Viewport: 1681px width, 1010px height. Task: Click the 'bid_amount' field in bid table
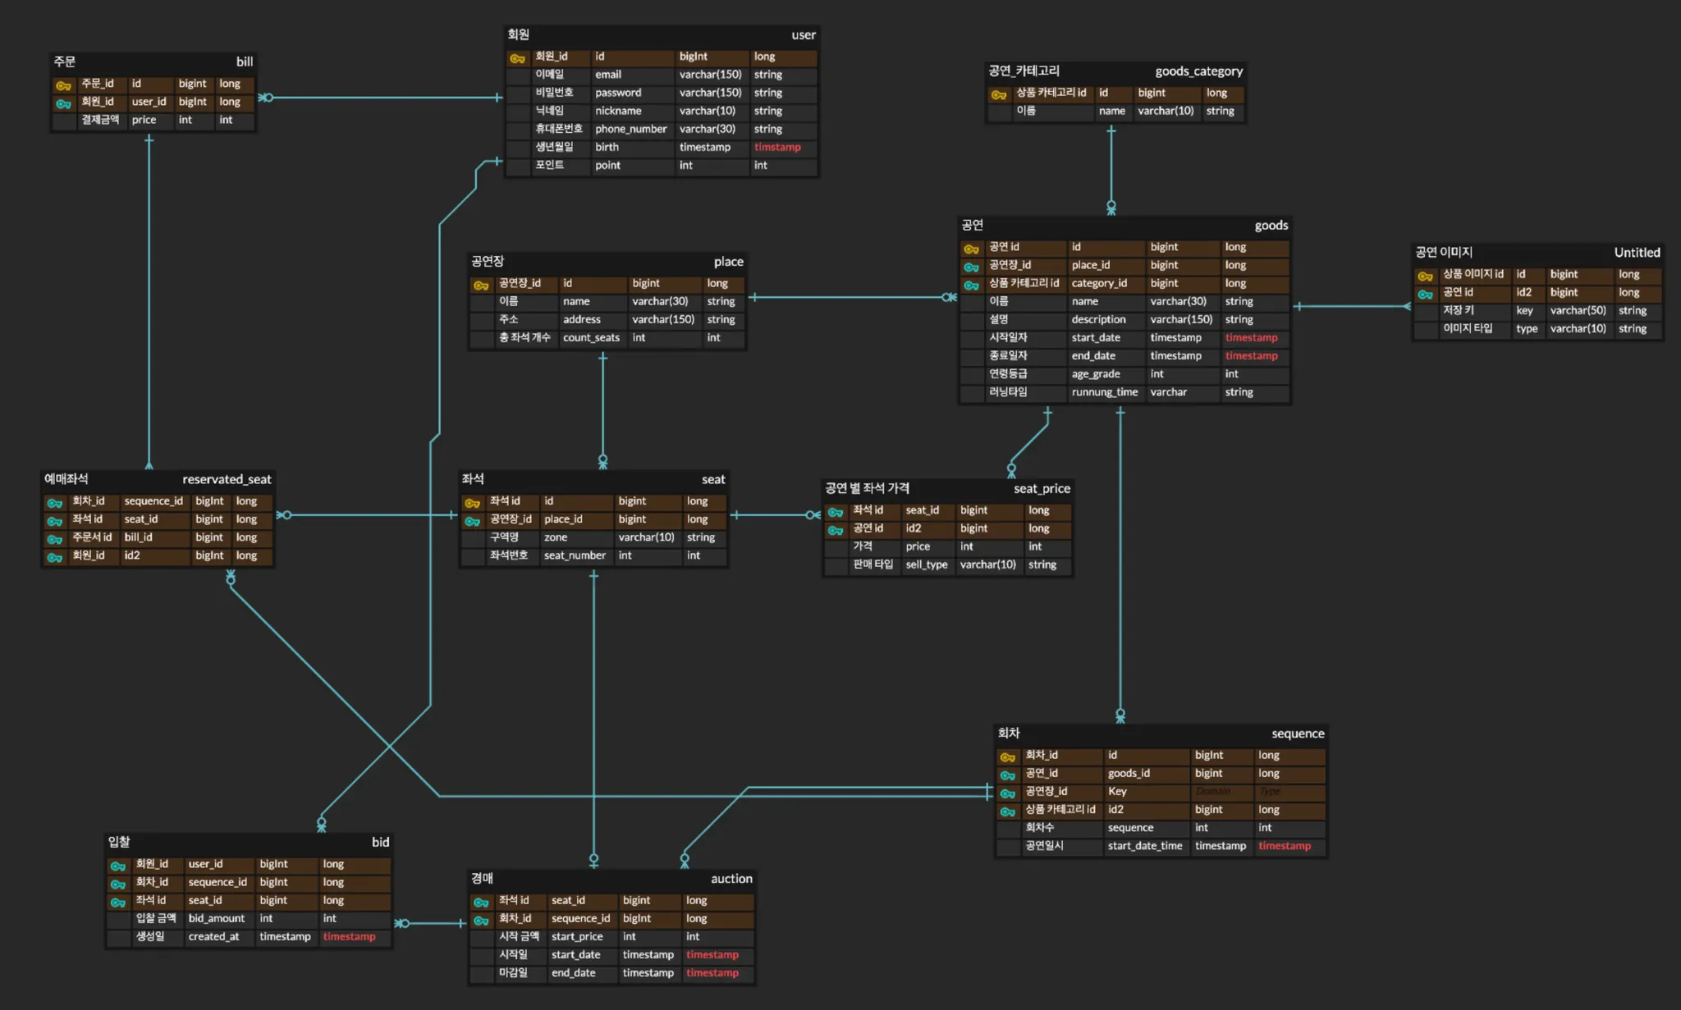(216, 919)
